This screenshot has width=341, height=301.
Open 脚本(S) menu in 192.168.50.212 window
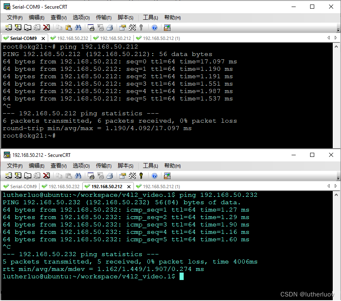126,166
